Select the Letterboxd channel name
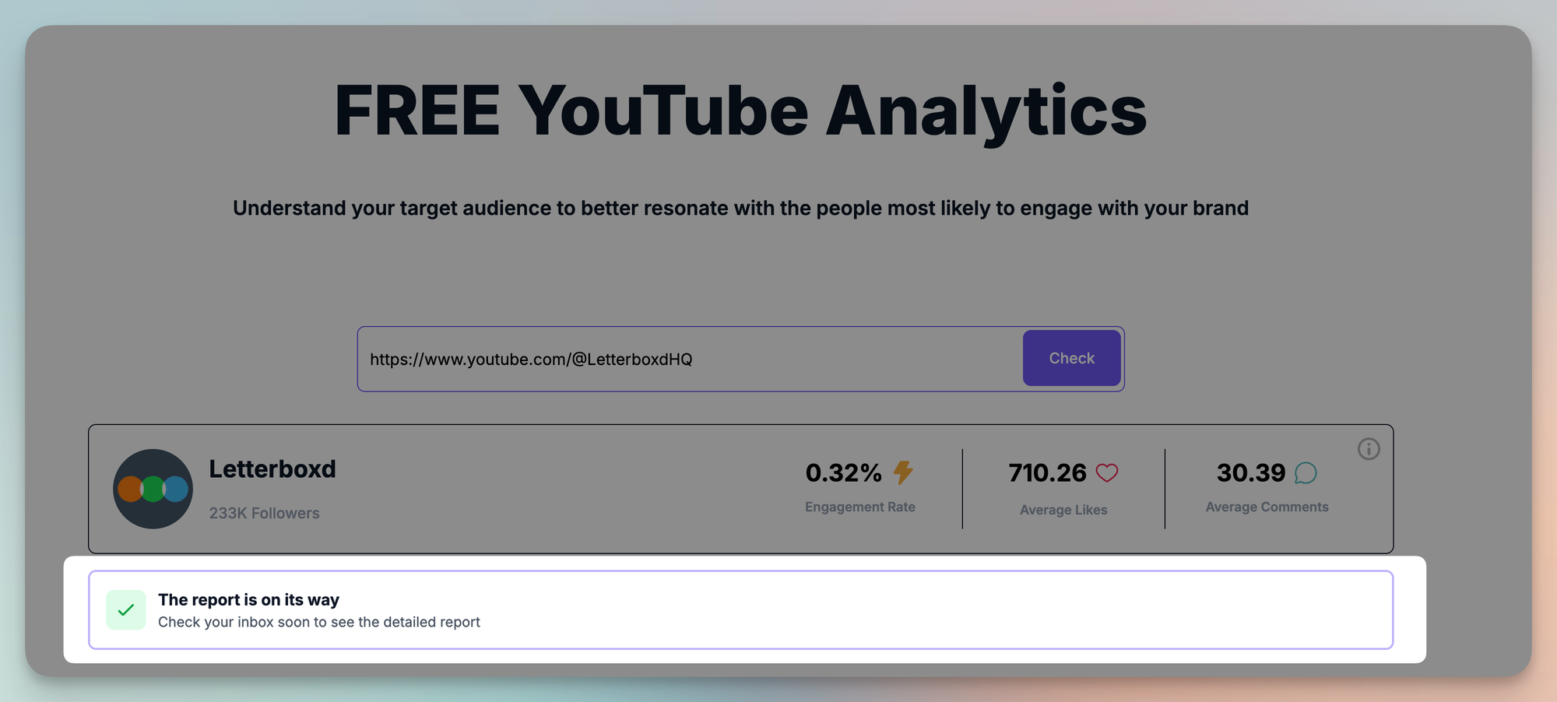Screen dimensions: 1557x702 click(272, 469)
